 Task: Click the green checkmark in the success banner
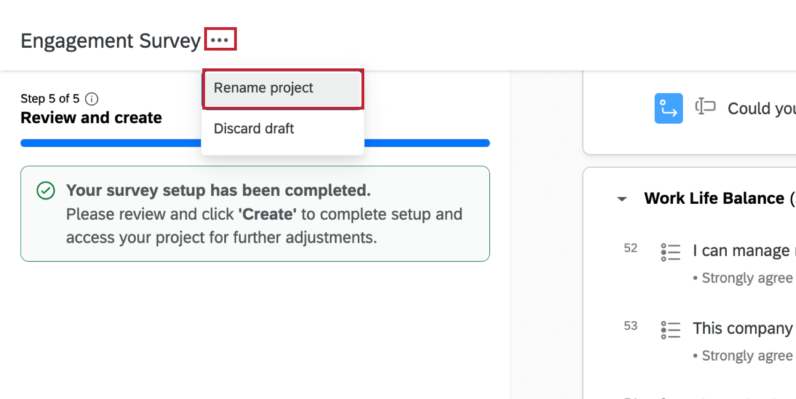point(45,190)
